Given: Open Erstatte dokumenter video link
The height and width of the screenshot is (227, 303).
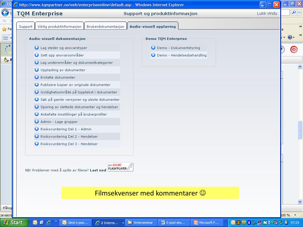Looking at the screenshot, I should click(58, 77).
